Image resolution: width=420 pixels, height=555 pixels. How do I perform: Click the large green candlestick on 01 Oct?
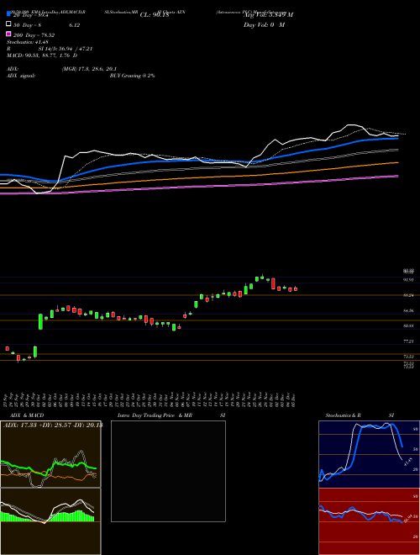[40, 321]
